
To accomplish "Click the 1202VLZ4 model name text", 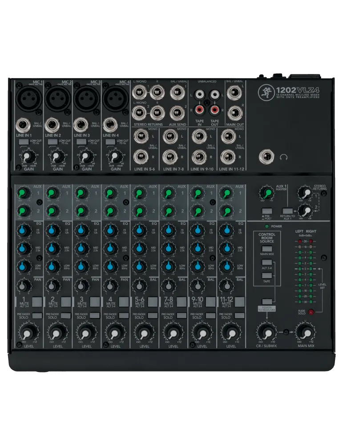I will coord(298,90).
